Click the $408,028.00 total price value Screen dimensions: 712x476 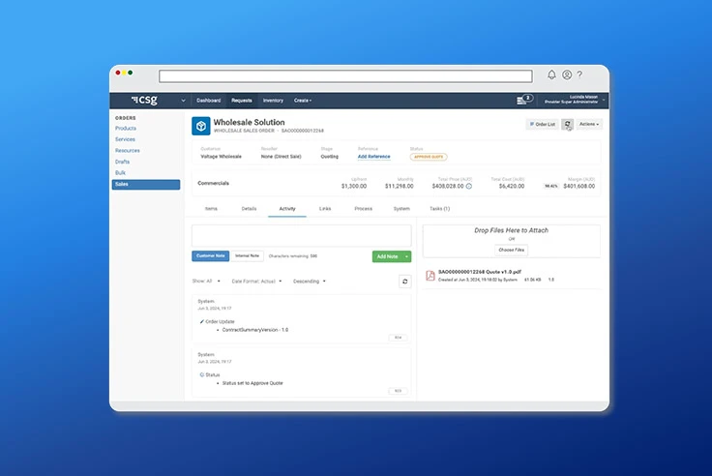tap(448, 186)
